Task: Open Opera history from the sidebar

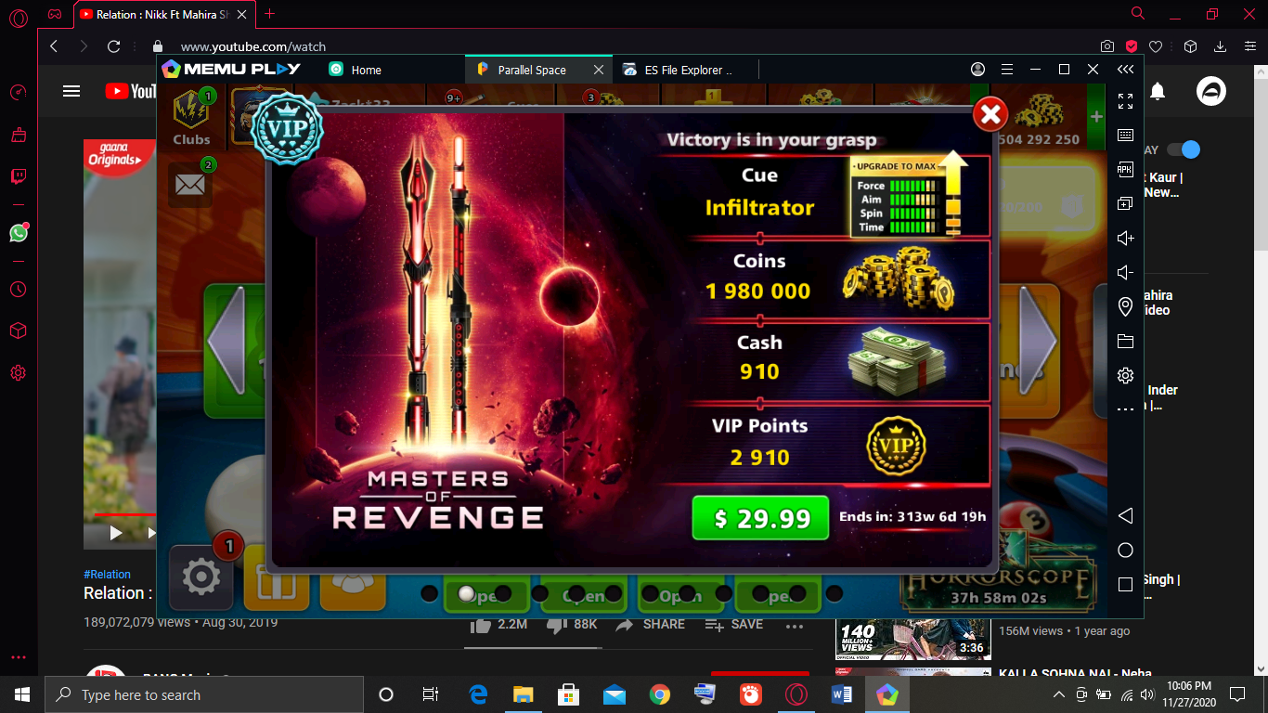Action: tap(19, 290)
